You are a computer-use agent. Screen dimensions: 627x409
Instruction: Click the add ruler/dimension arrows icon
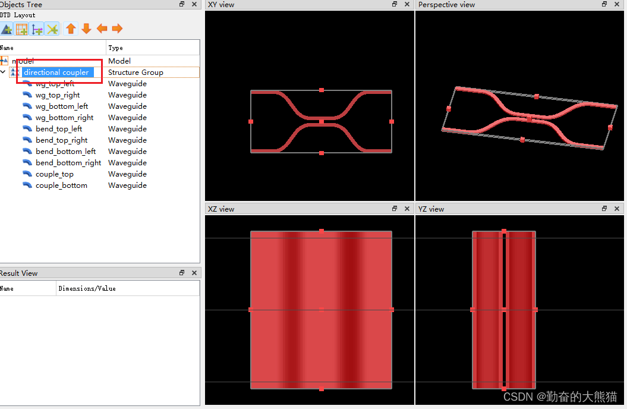click(x=37, y=29)
